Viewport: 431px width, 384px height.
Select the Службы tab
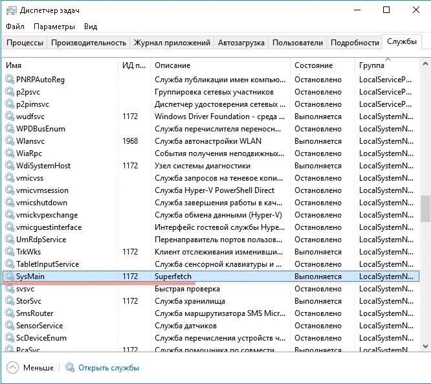click(402, 41)
